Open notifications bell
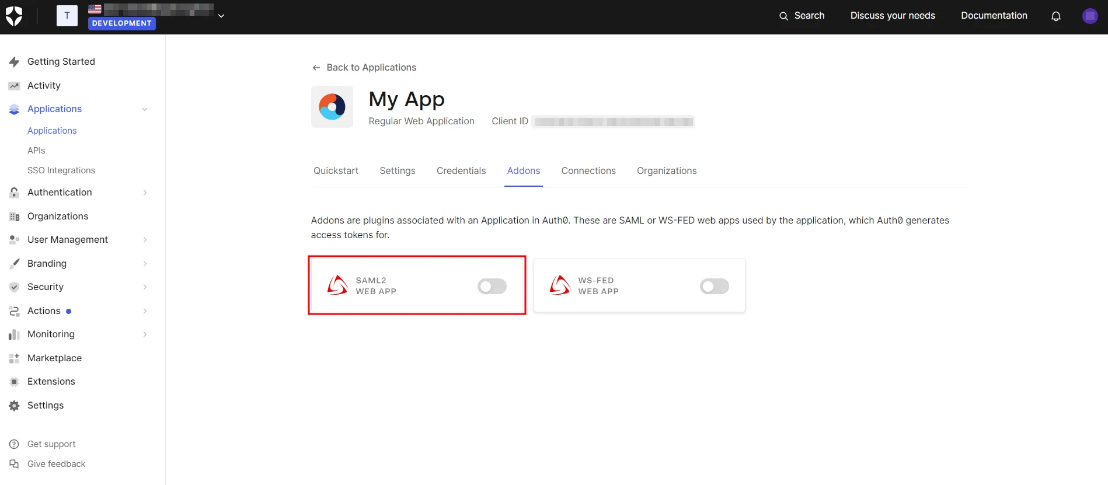This screenshot has height=485, width=1108. pos(1056,16)
